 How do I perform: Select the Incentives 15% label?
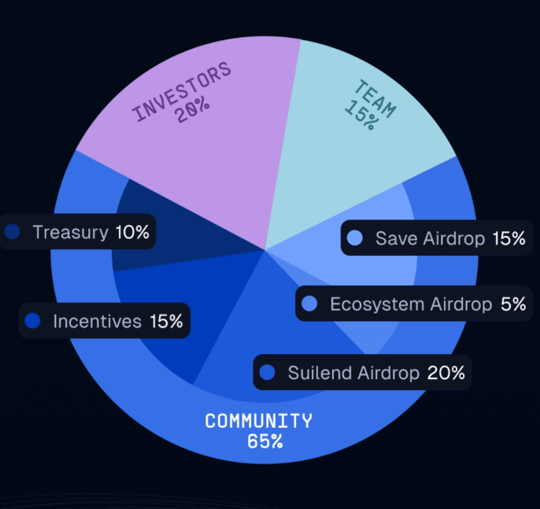pos(117,321)
